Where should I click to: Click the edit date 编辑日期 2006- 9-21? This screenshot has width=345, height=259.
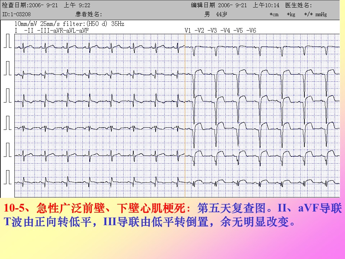click(x=219, y=5)
